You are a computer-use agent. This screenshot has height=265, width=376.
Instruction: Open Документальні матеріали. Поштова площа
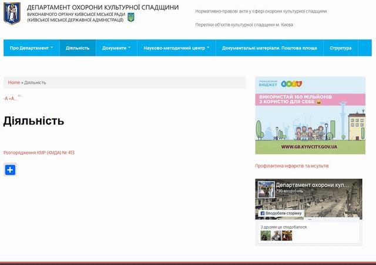(x=270, y=48)
